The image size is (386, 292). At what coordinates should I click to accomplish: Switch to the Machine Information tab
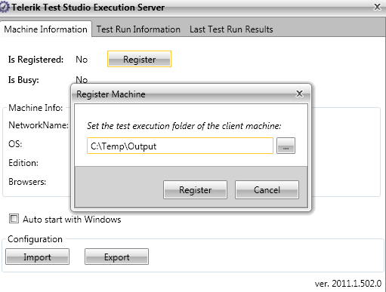point(45,29)
